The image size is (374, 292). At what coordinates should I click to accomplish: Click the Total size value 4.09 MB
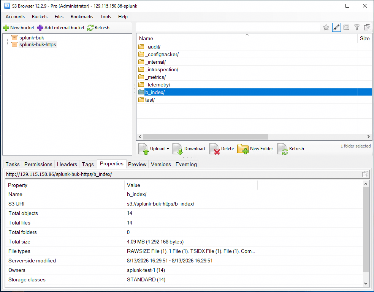point(155,242)
